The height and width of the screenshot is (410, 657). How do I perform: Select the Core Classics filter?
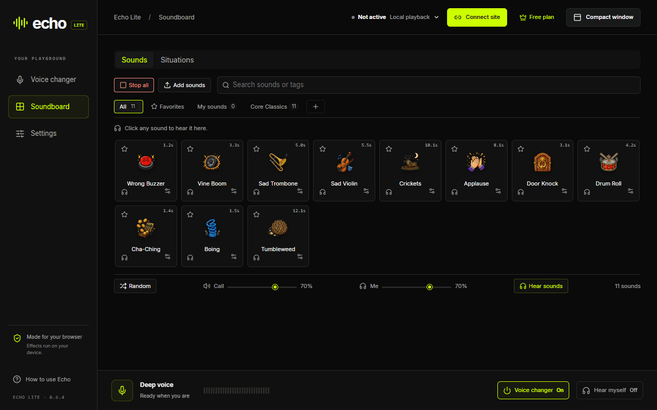[x=274, y=107]
